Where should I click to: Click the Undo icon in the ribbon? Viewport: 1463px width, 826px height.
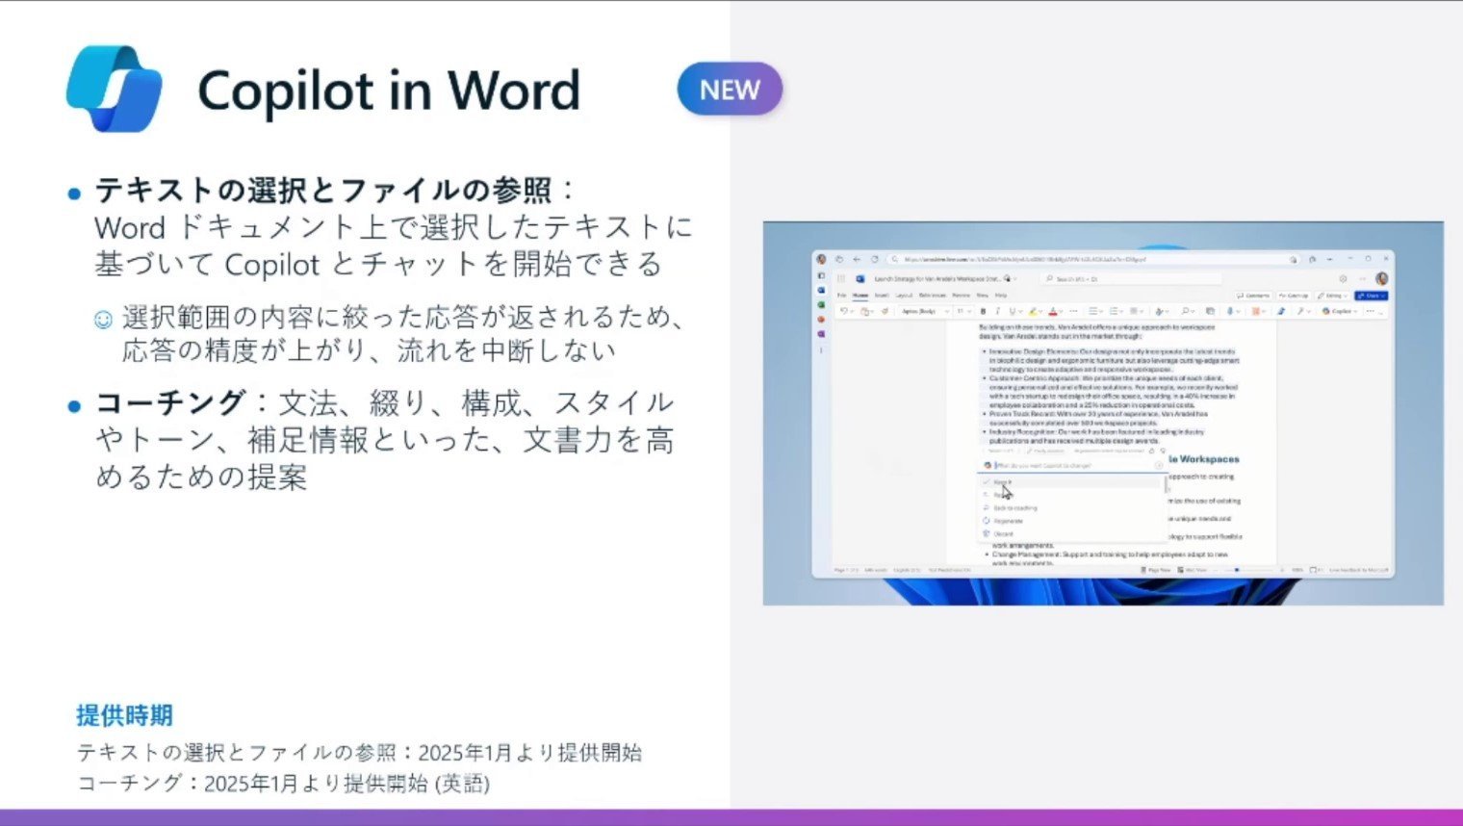point(844,311)
